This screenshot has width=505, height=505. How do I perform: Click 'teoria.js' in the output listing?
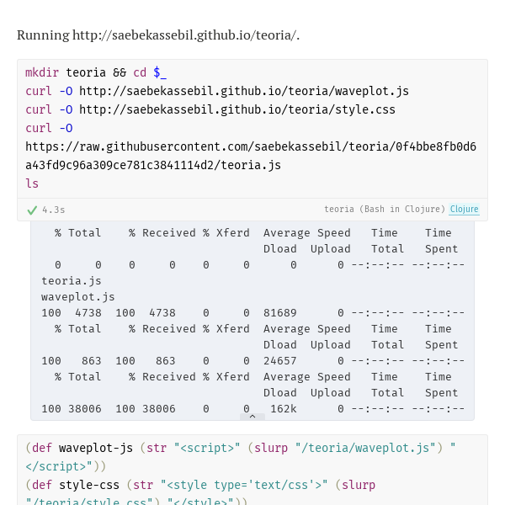[72, 281]
